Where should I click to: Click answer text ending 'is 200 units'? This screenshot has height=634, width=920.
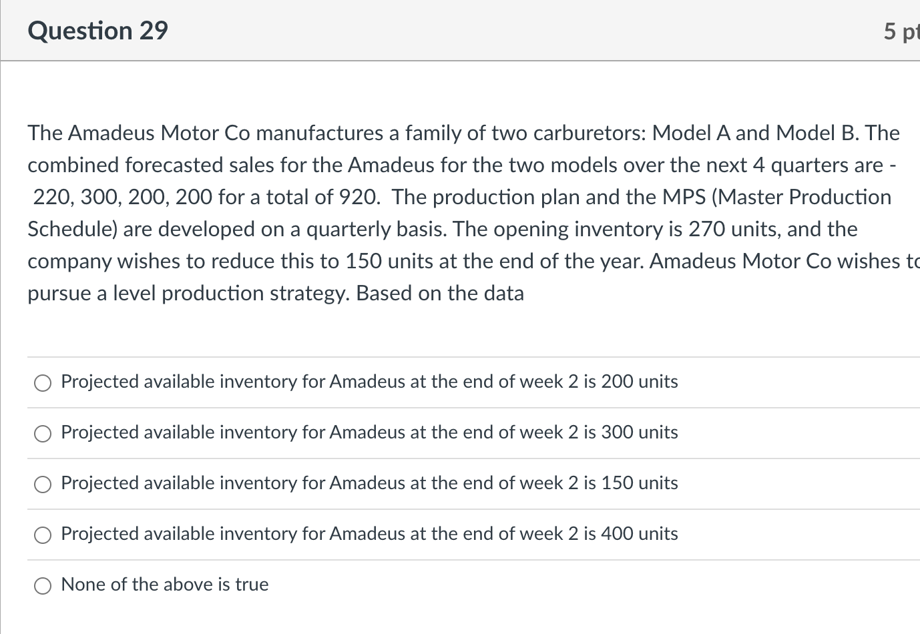[x=369, y=382]
